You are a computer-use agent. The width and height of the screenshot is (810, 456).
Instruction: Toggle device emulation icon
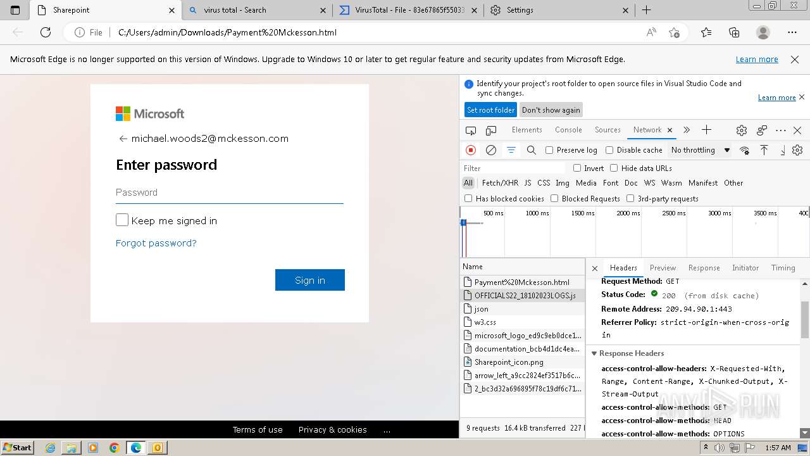point(491,130)
